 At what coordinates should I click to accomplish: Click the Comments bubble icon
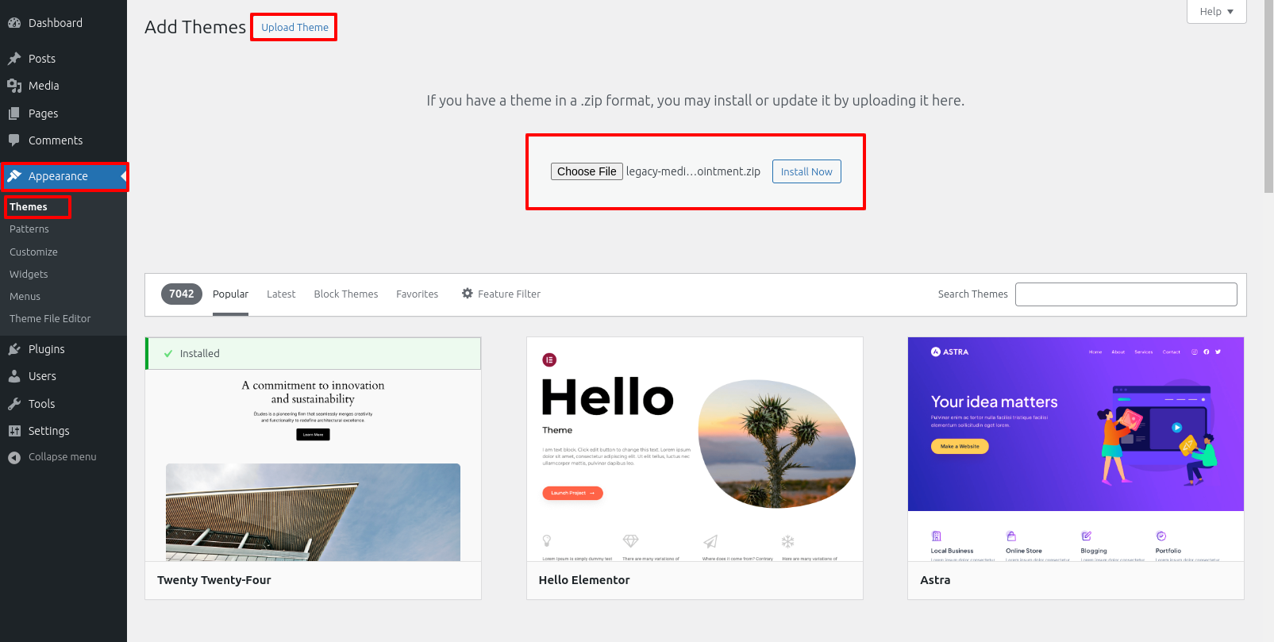14,140
